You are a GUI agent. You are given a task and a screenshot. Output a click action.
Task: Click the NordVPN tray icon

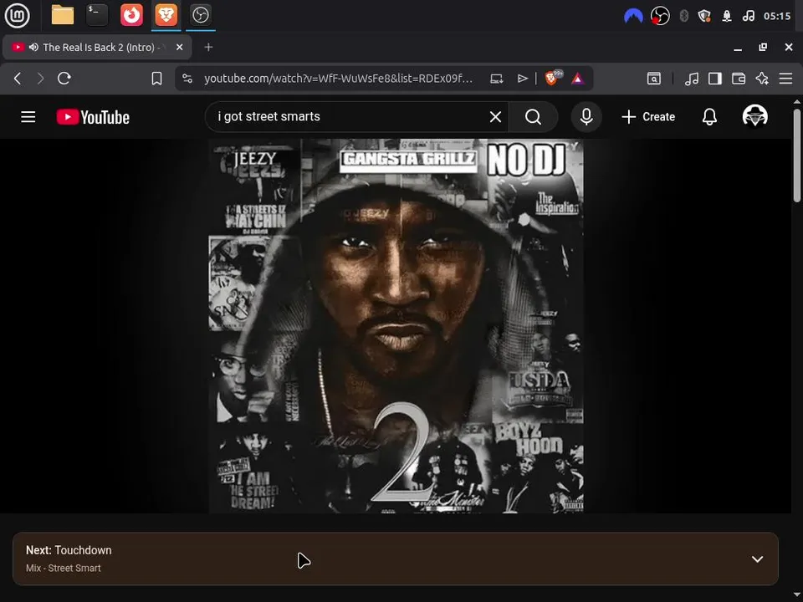click(633, 16)
